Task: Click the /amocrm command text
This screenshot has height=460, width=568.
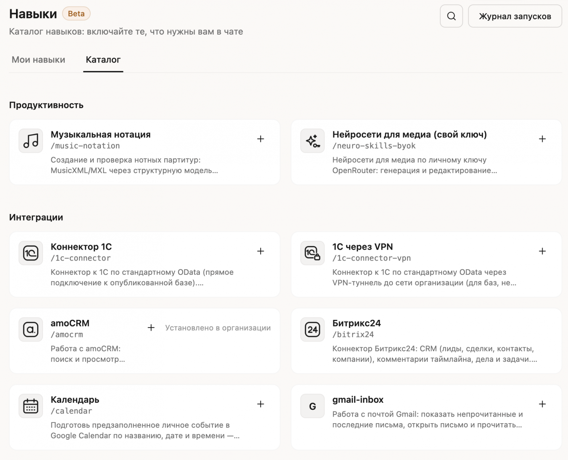Action: (x=67, y=335)
